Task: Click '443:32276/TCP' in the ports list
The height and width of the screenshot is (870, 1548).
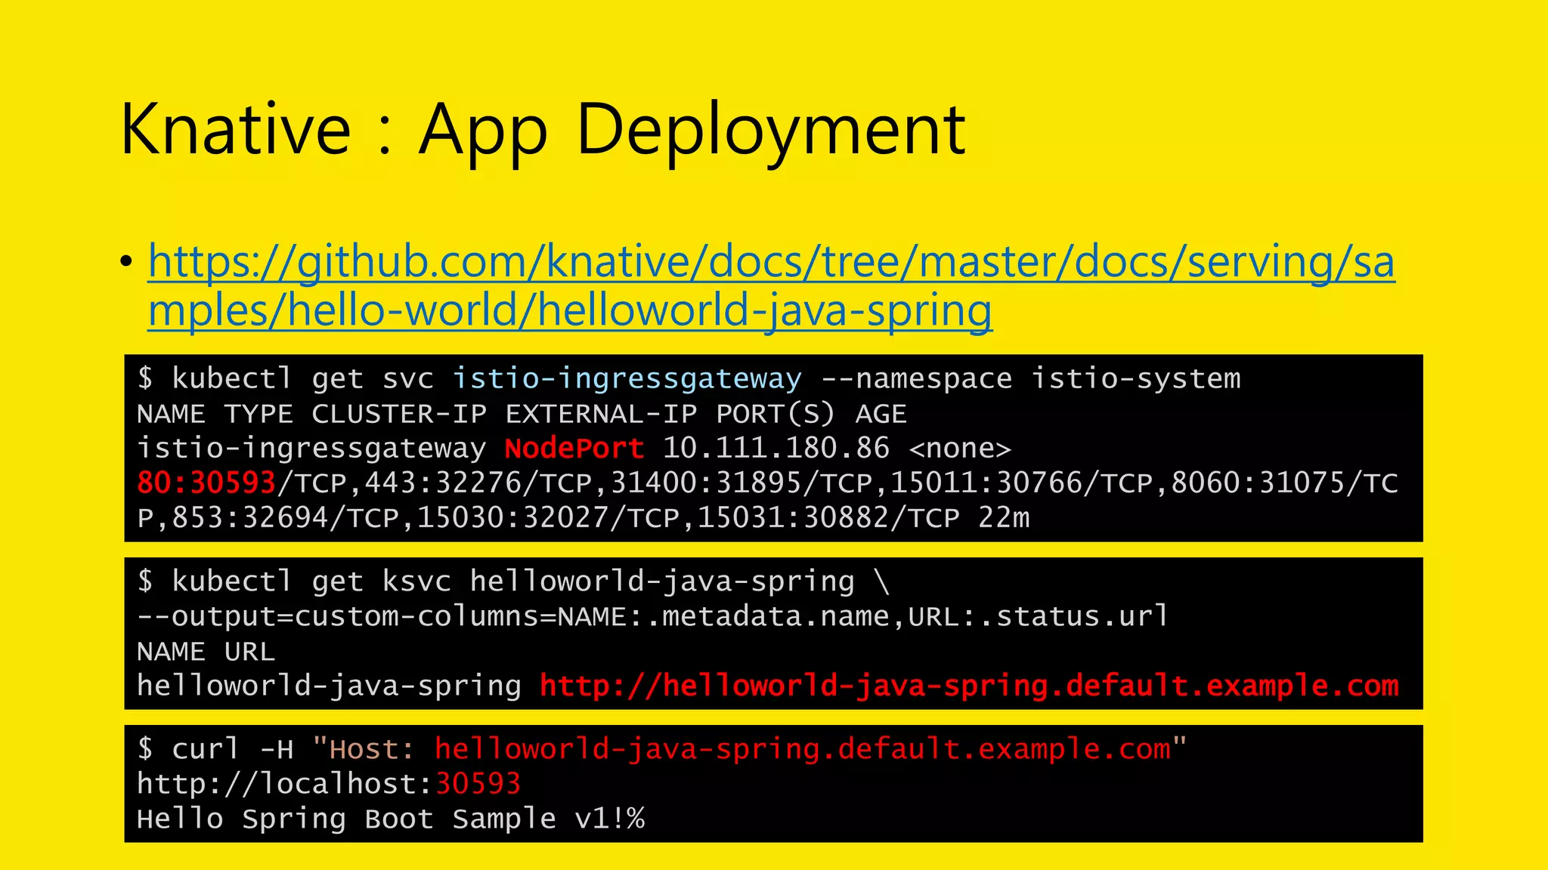Action: click(478, 483)
